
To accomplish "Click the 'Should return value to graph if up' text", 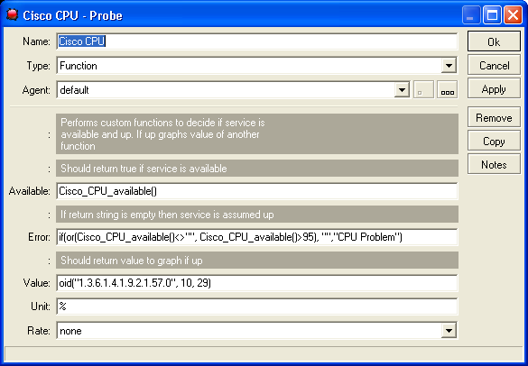I will [132, 261].
